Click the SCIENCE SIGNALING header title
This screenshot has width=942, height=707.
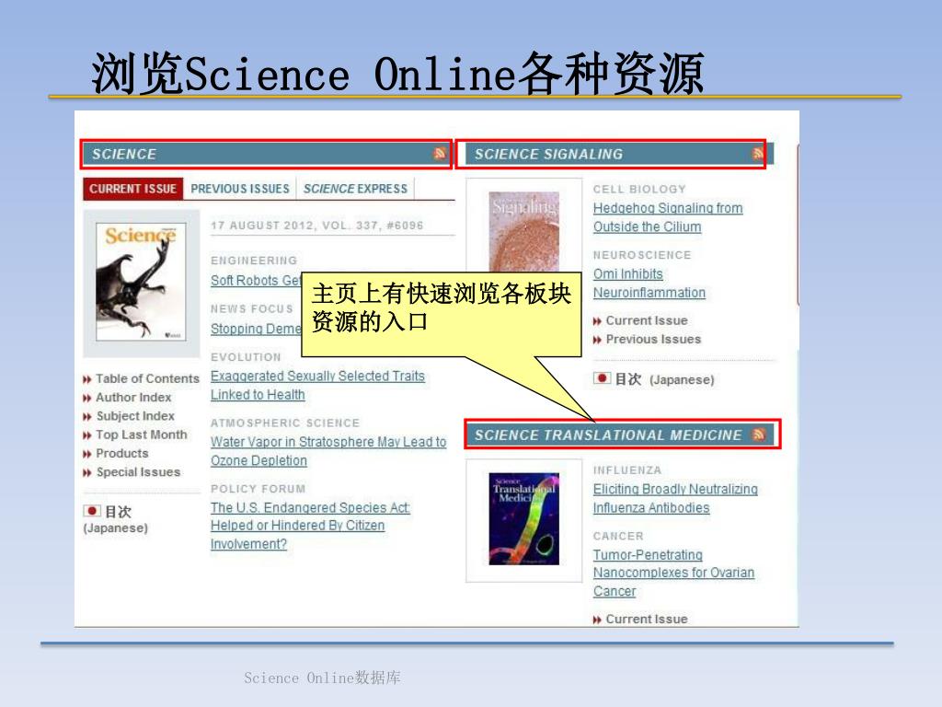point(548,154)
